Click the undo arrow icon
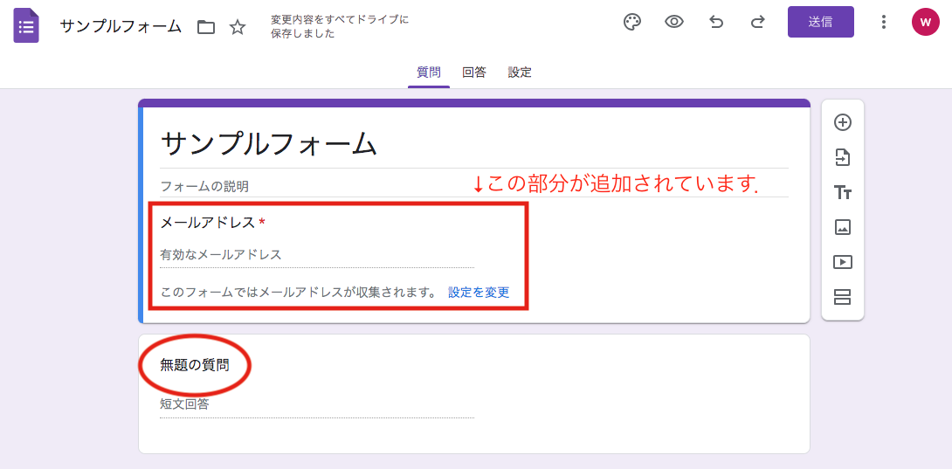The width and height of the screenshot is (952, 469). click(x=716, y=22)
